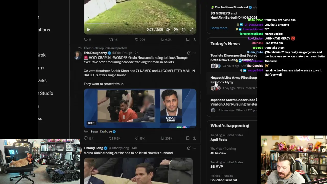Open the Premium+ sidebar item
The width and height of the screenshot is (327, 184).
coord(41,68)
